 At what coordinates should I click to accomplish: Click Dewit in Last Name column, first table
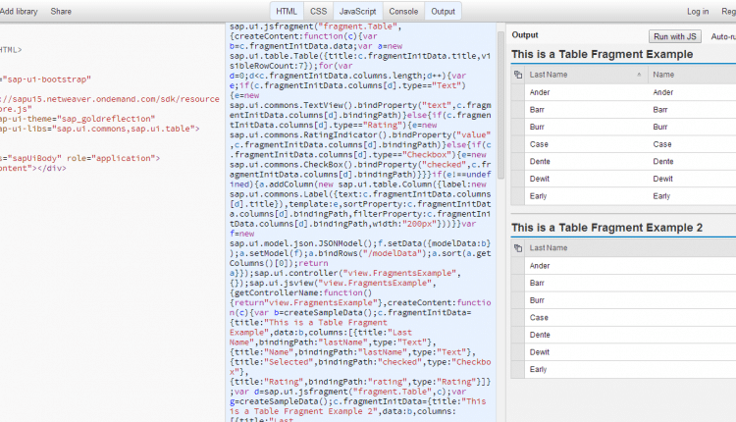(540, 179)
